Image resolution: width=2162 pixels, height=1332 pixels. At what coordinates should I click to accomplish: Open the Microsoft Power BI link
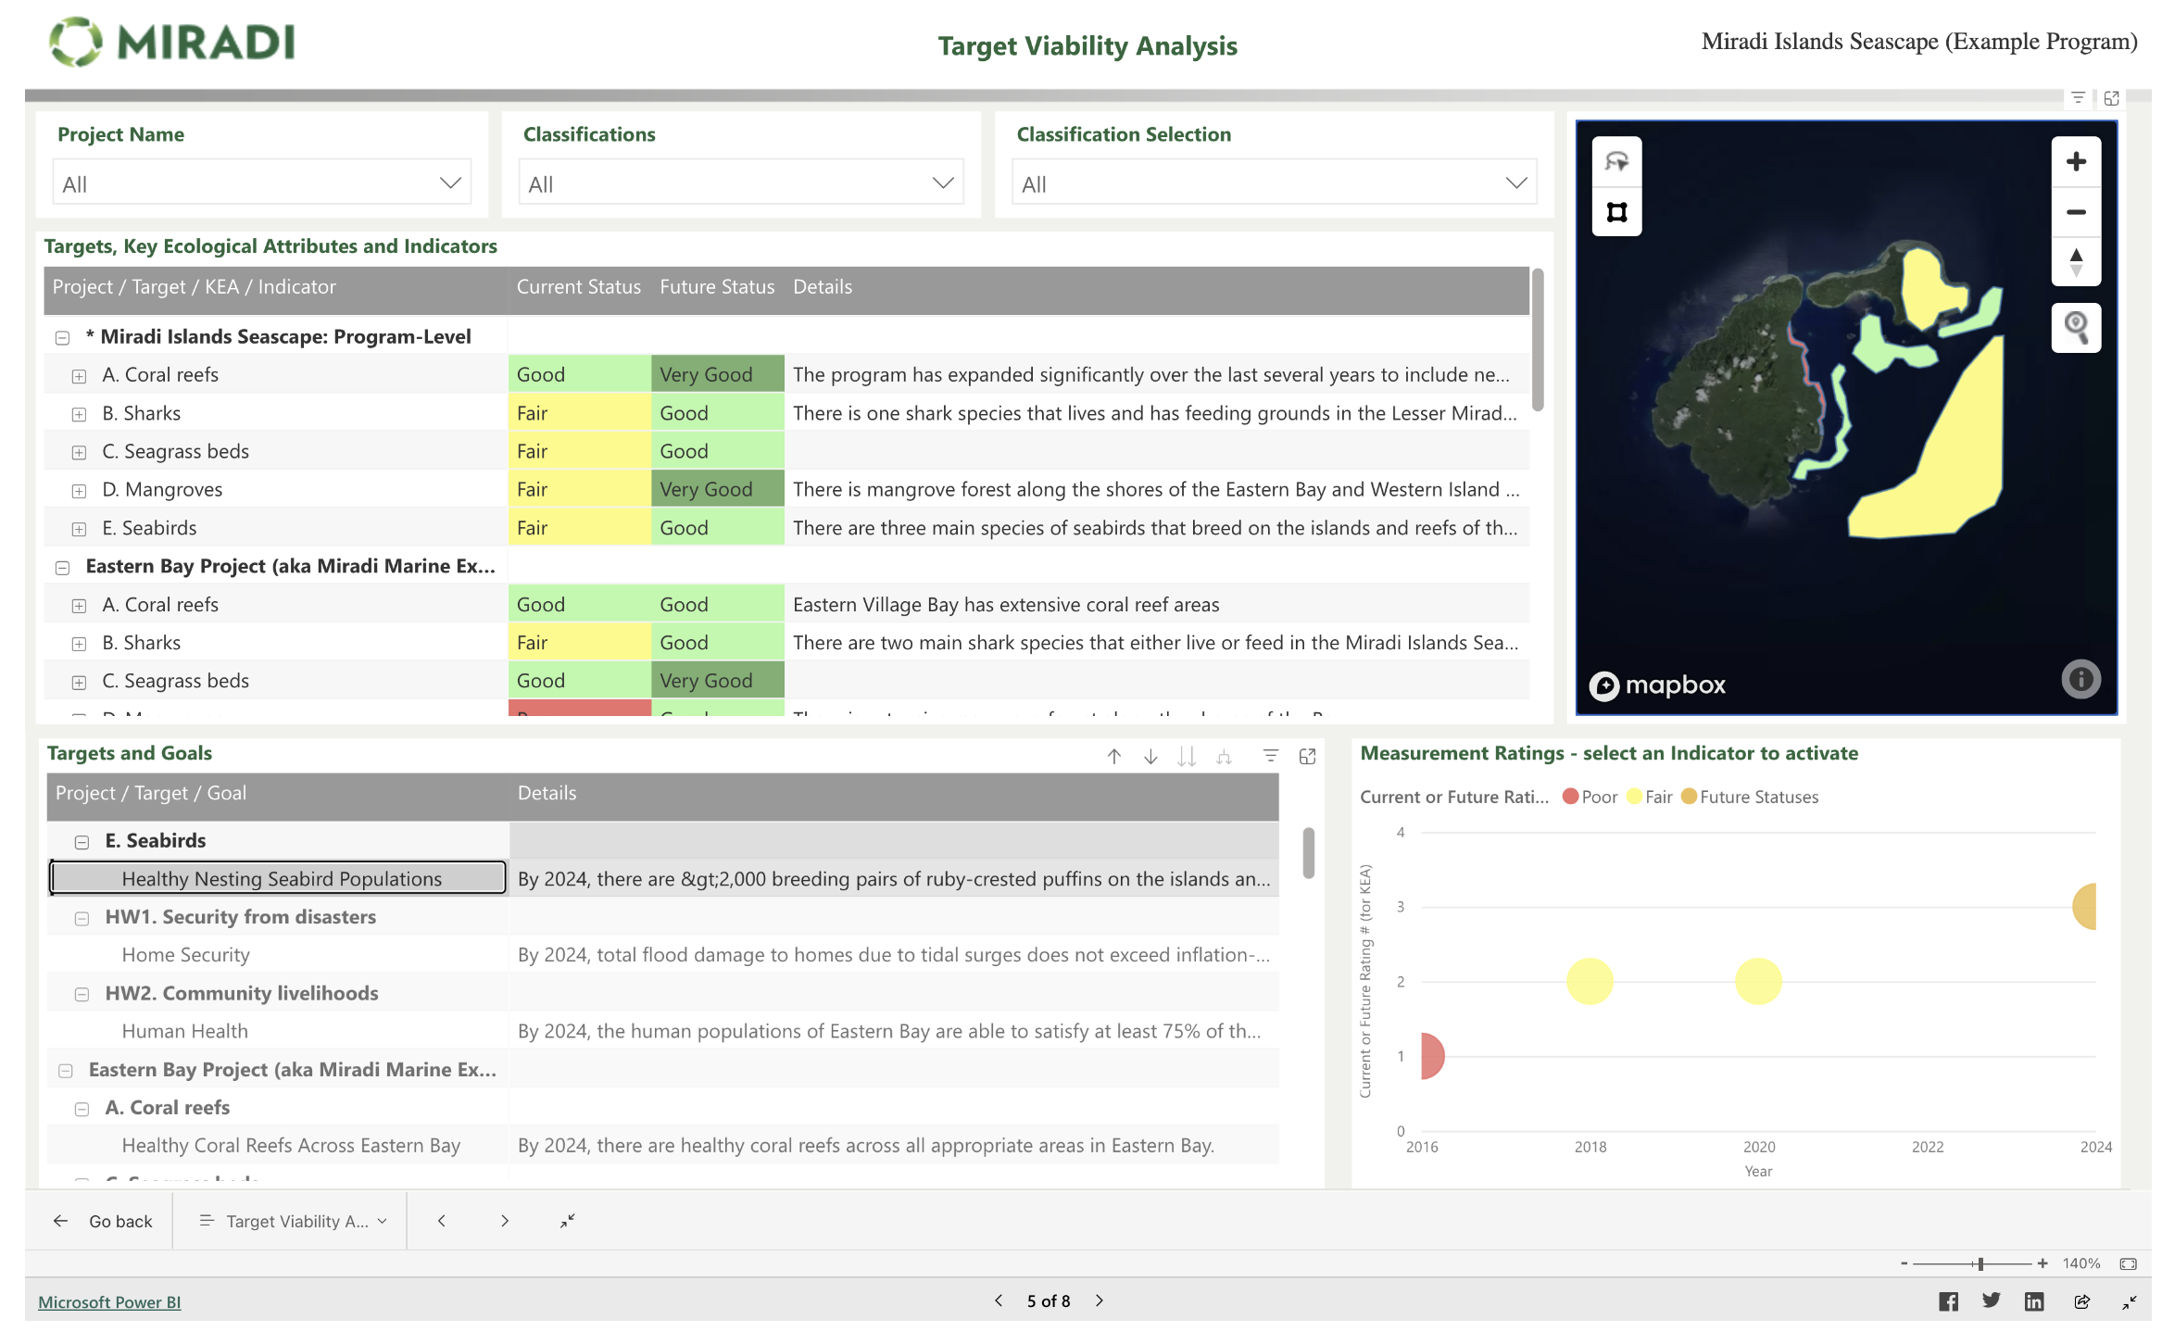[x=109, y=1301]
